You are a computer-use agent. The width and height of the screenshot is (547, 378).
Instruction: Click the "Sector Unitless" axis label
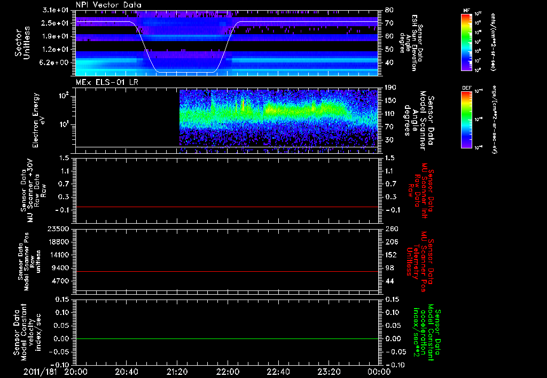coord(22,43)
